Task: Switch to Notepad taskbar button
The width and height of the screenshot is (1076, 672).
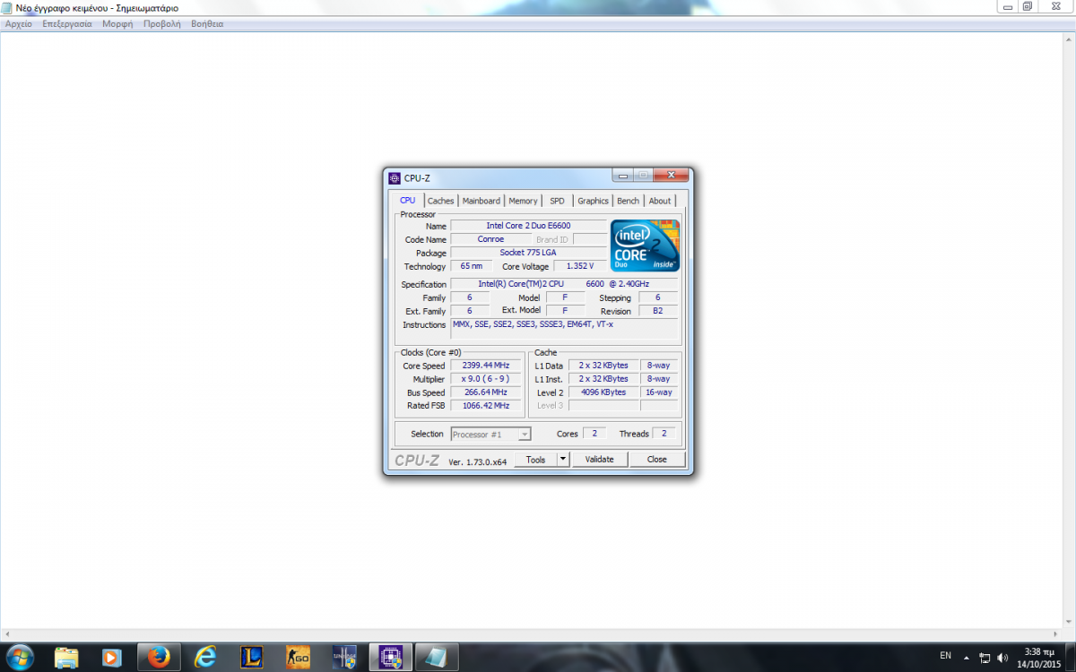Action: [x=437, y=657]
